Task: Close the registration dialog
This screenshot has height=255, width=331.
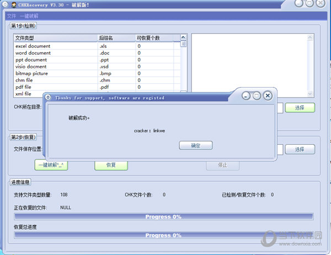Action: [x=268, y=96]
